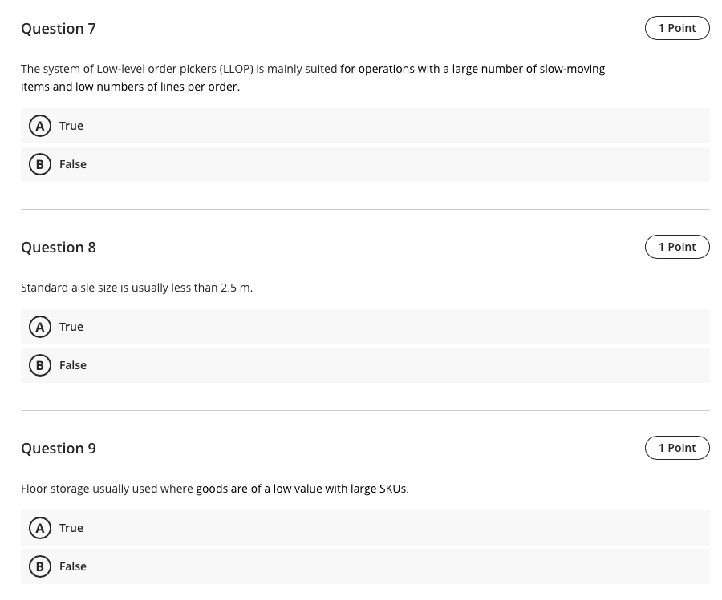Click the Question 8 heading
Image resolution: width=722 pixels, height=600 pixels.
[59, 248]
